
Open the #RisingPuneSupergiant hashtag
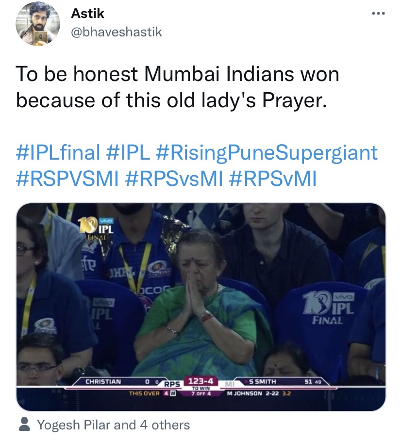pyautogui.click(x=267, y=153)
